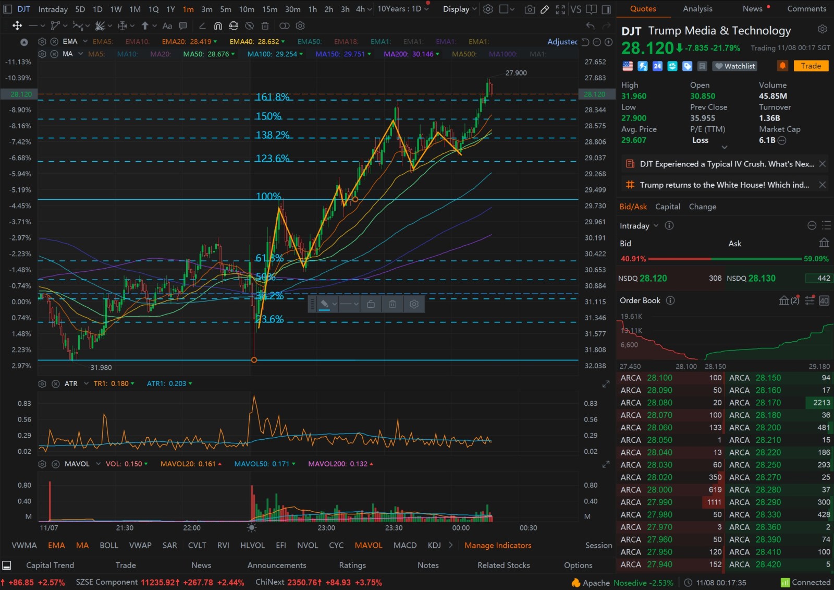The image size is (834, 590).
Task: Expand the line tool dropdown arrow
Action: [43, 26]
